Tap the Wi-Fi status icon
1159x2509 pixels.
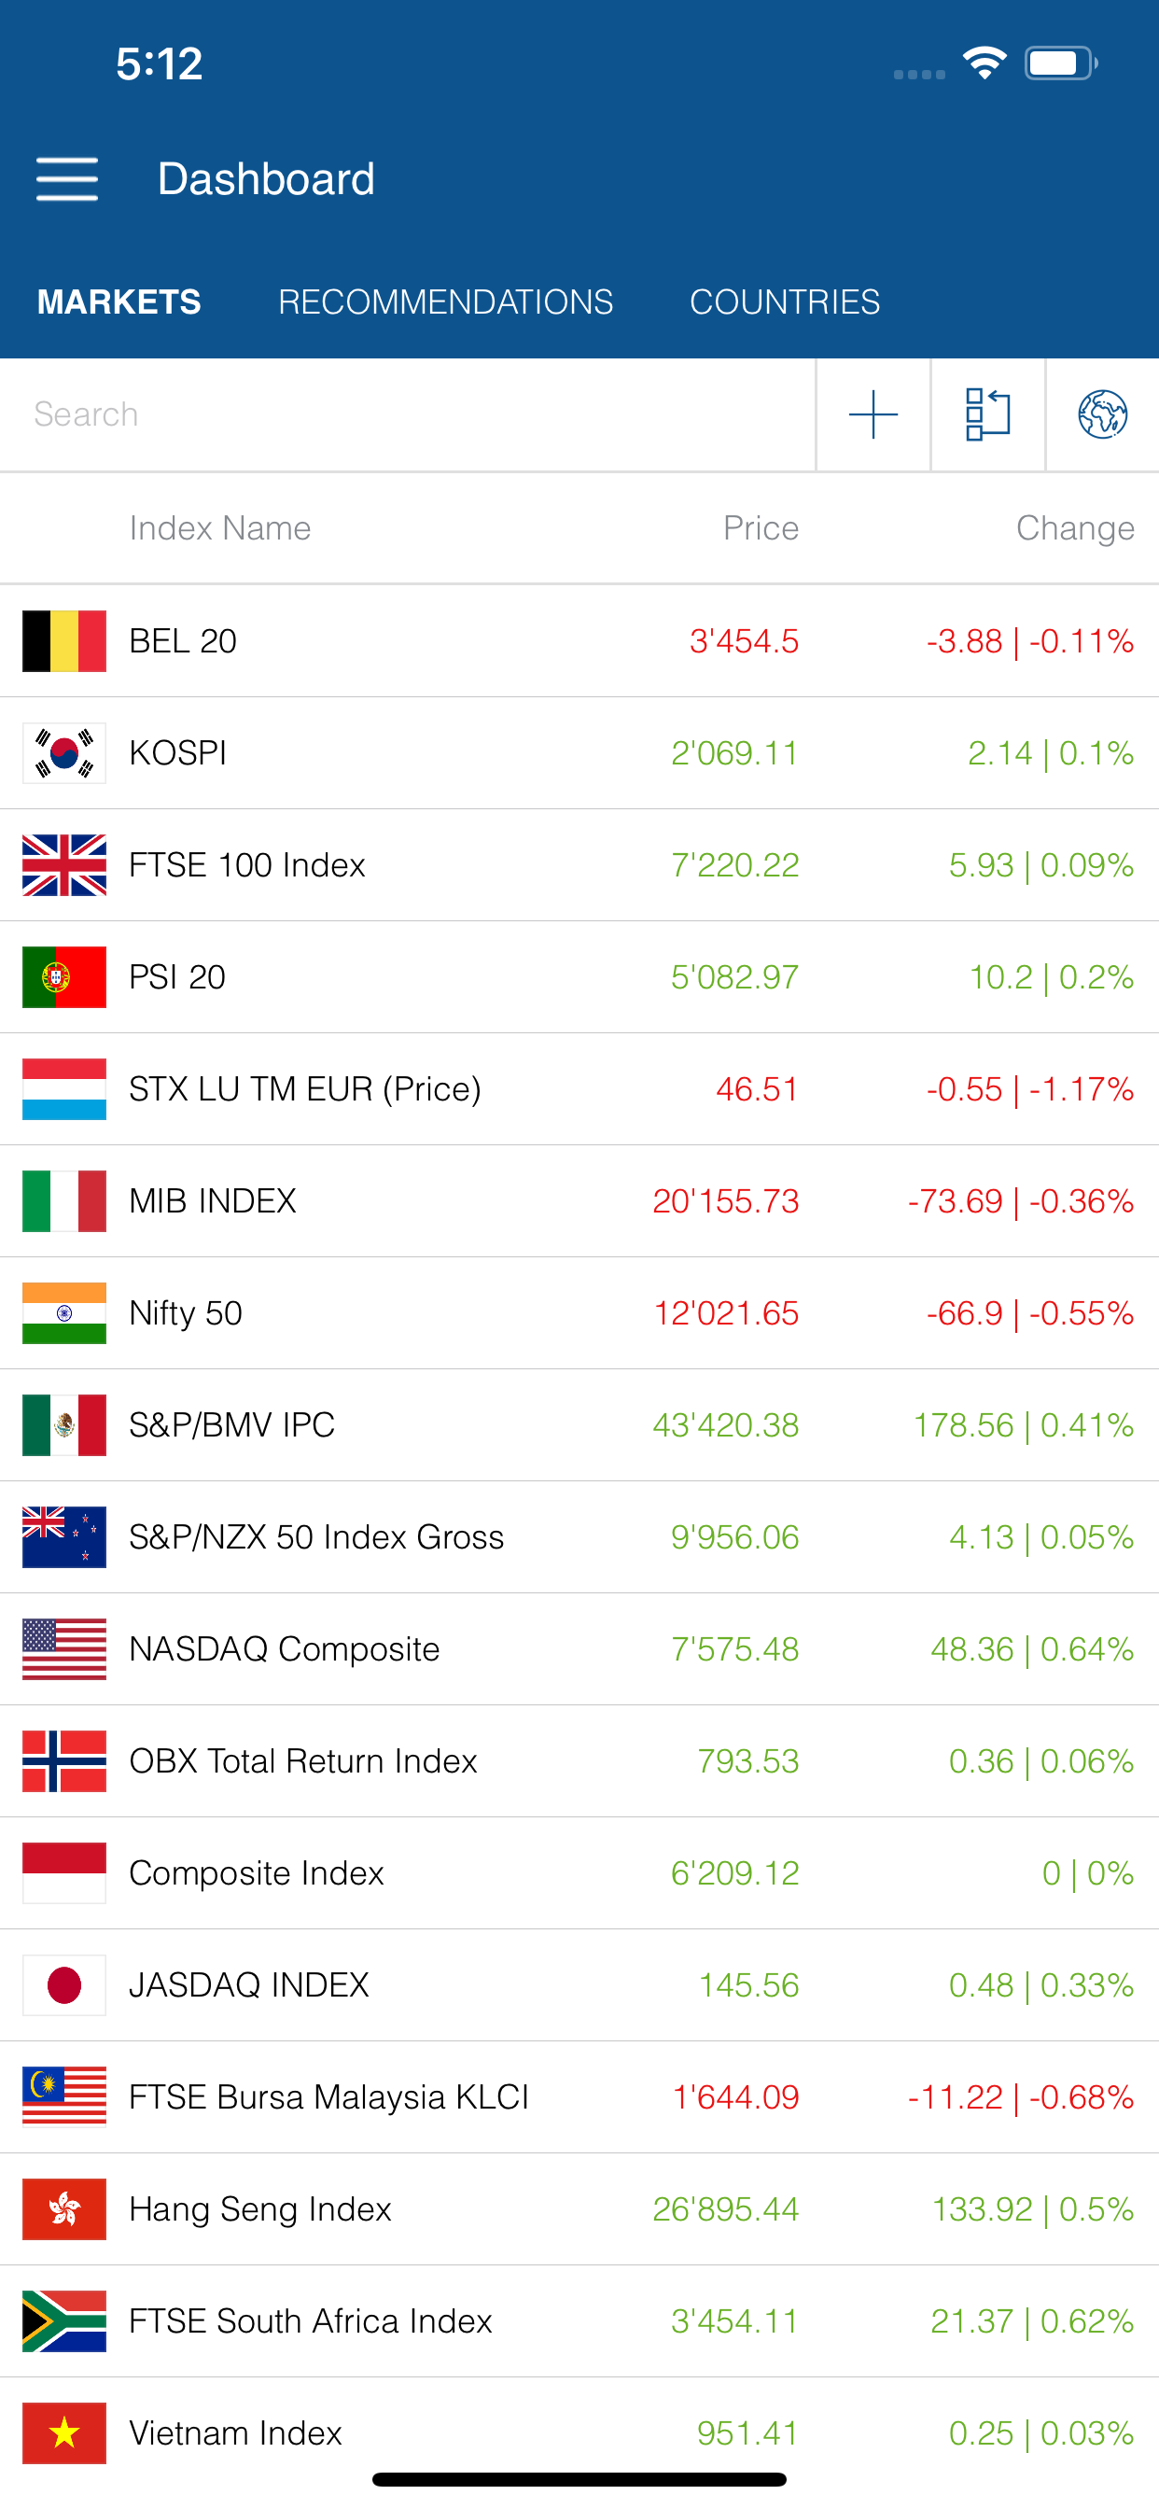tap(984, 63)
